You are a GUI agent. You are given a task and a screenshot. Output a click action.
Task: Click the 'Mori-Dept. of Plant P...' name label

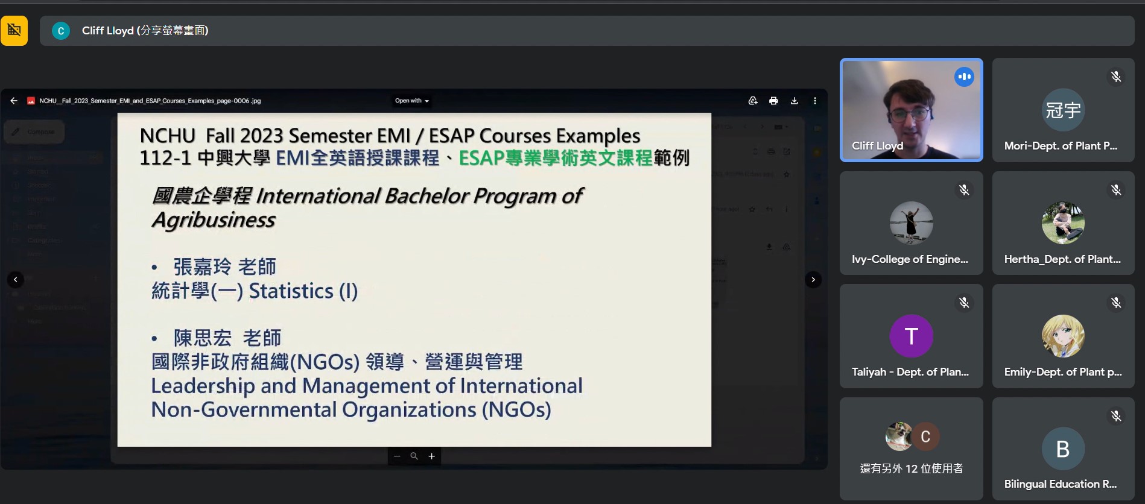(x=1061, y=146)
